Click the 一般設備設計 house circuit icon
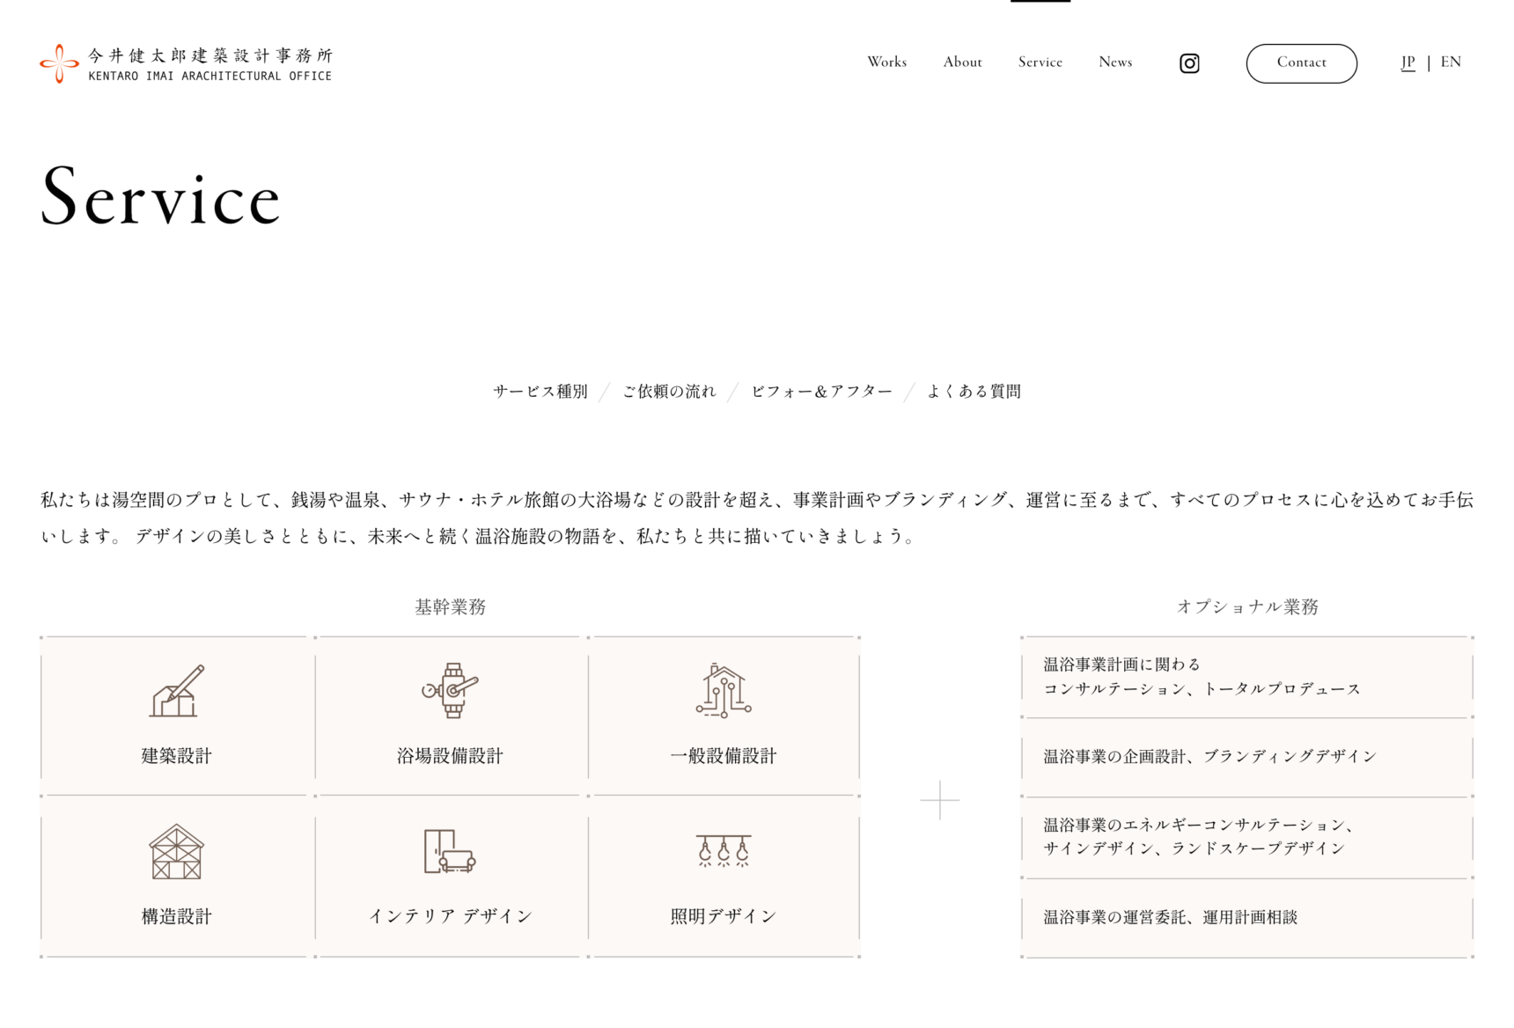The image size is (1514, 1028). 724,691
